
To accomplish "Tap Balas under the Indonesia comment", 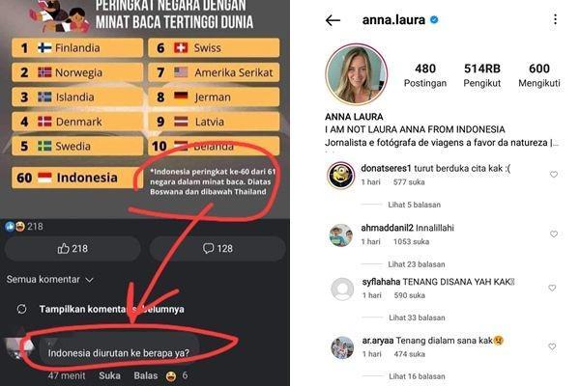I will click(x=145, y=375).
